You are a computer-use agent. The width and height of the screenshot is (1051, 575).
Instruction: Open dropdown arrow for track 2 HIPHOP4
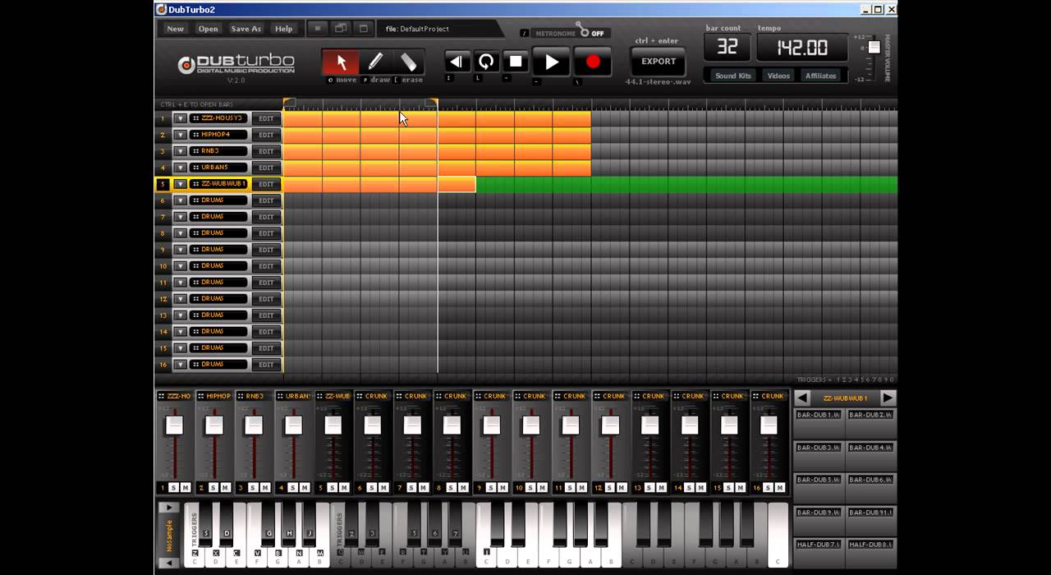180,135
